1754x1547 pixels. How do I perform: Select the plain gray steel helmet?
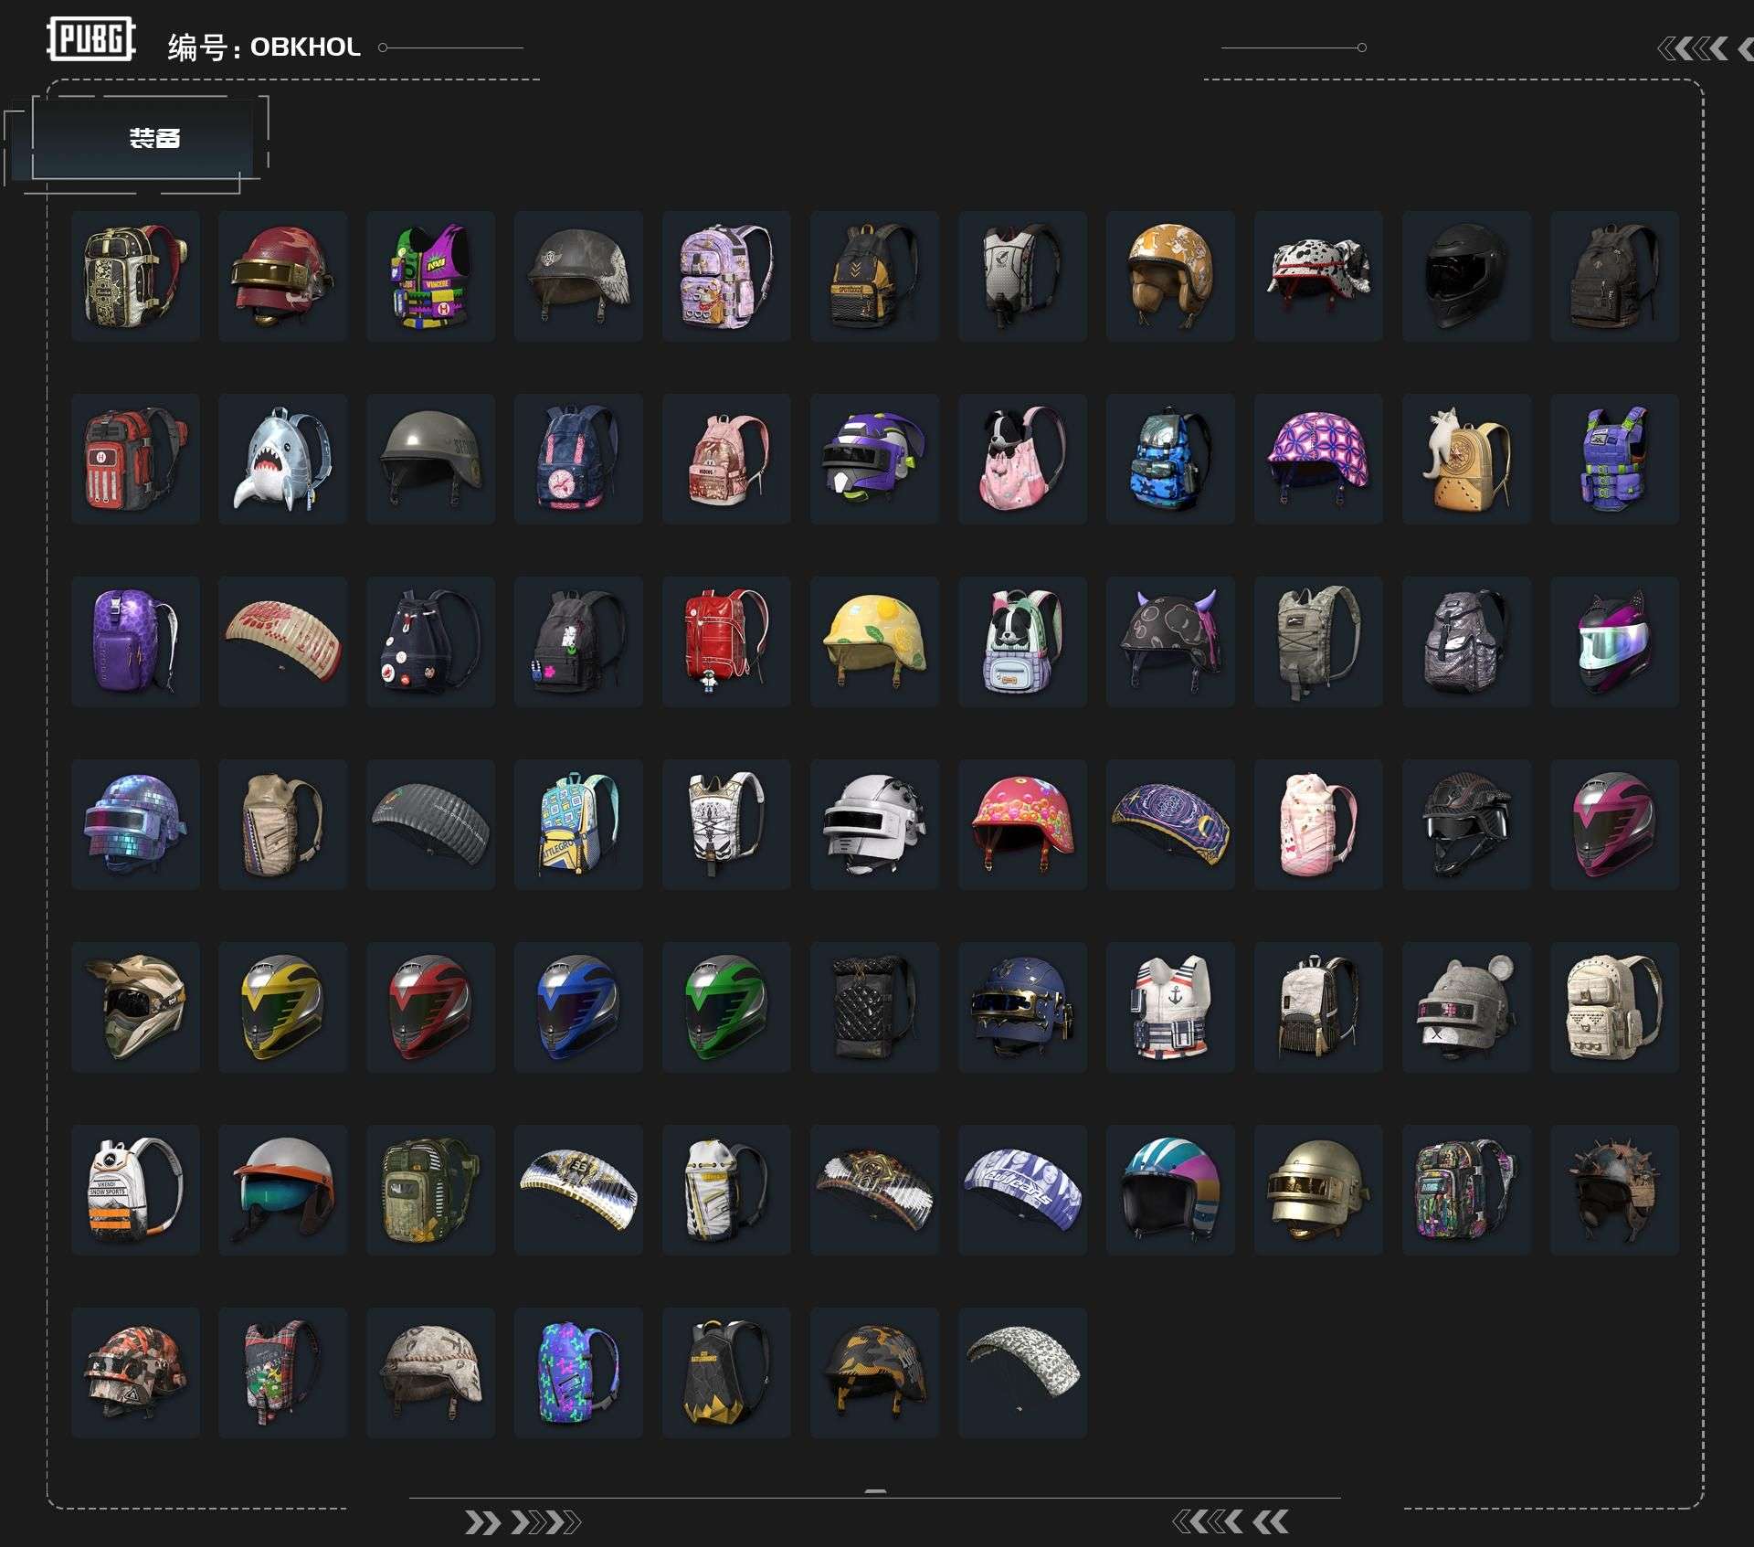431,459
